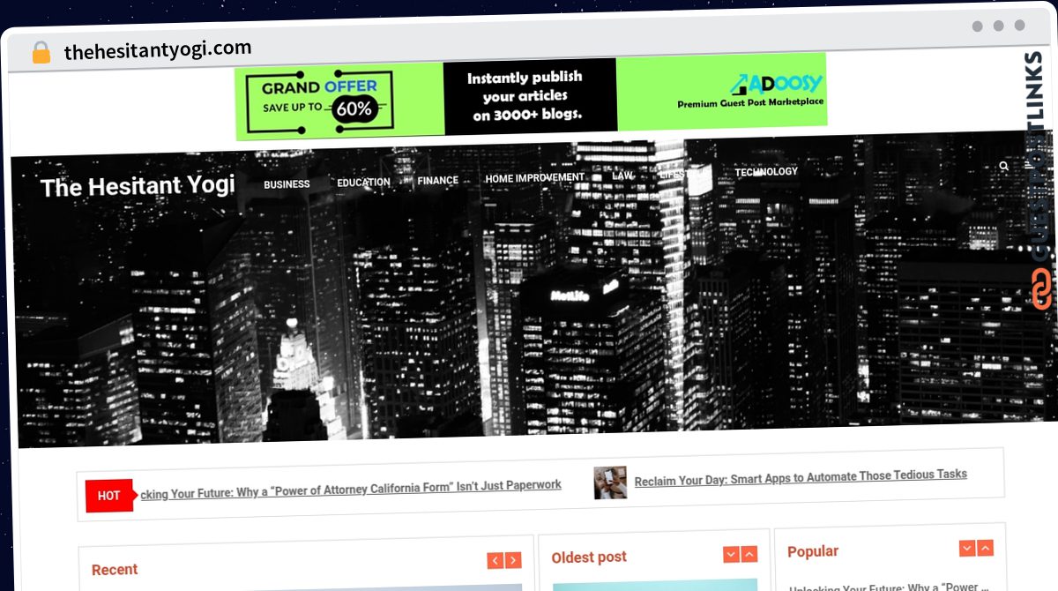Click The Hesitant Yogi site title
The width and height of the screenshot is (1058, 591).
138,185
